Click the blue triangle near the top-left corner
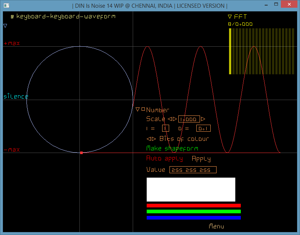 tap(5, 25)
